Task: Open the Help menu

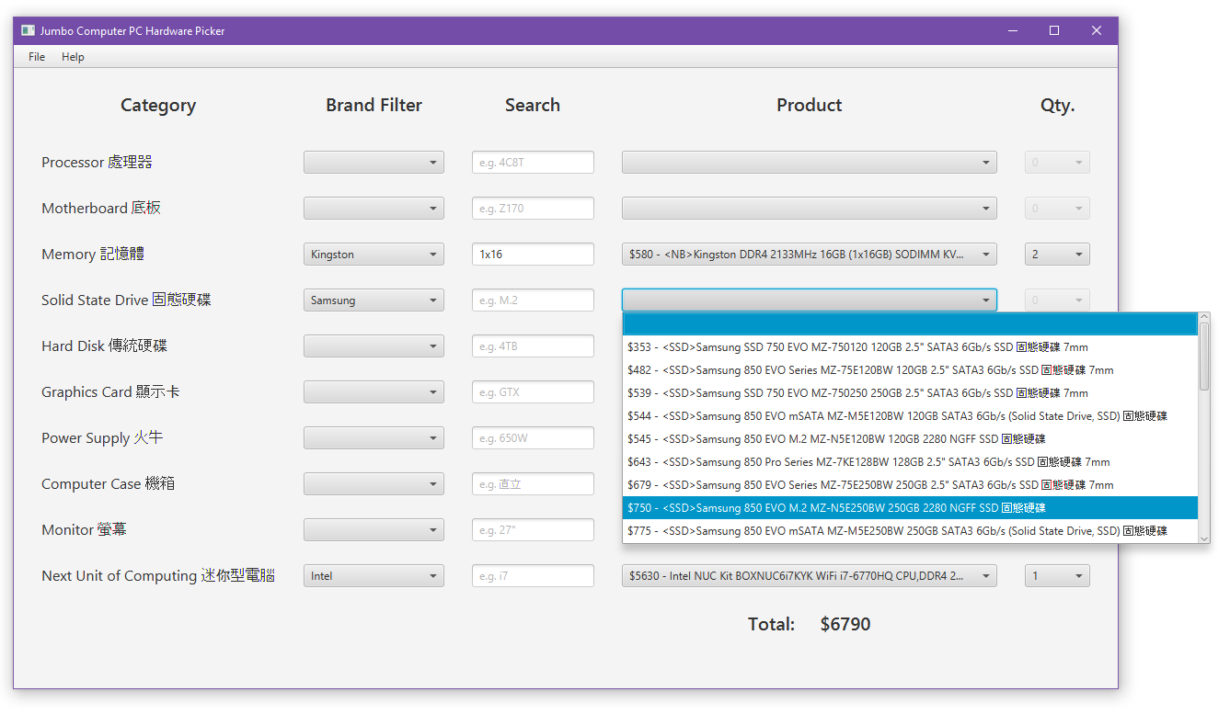Action: tap(73, 57)
